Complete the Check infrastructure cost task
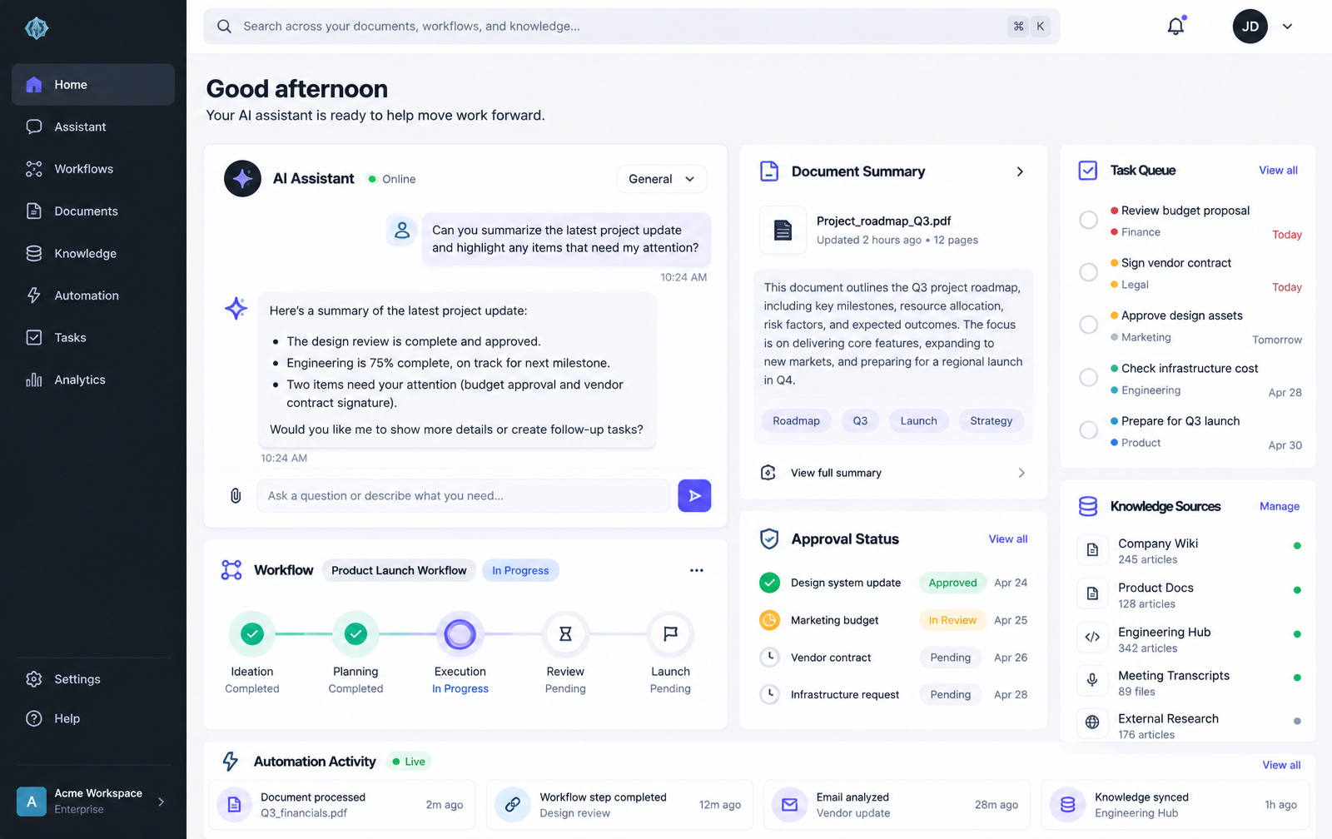 tap(1088, 377)
